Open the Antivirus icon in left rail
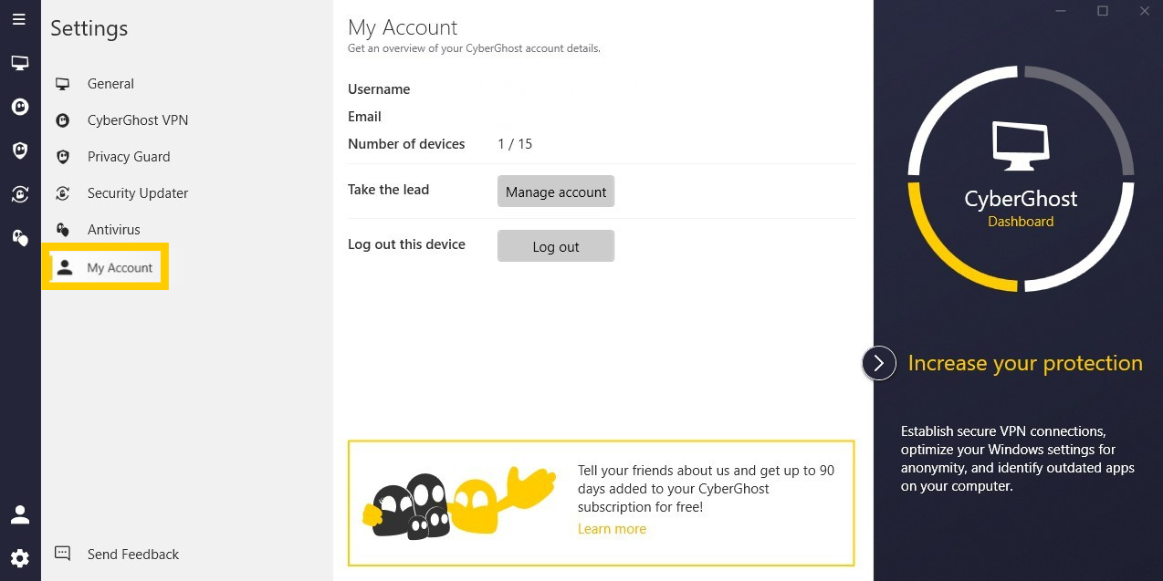 [19, 237]
